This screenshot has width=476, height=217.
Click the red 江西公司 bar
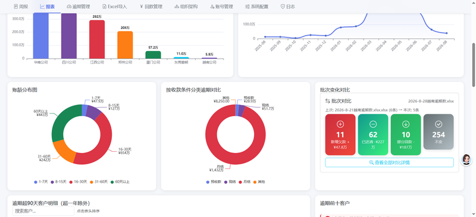(x=97, y=39)
